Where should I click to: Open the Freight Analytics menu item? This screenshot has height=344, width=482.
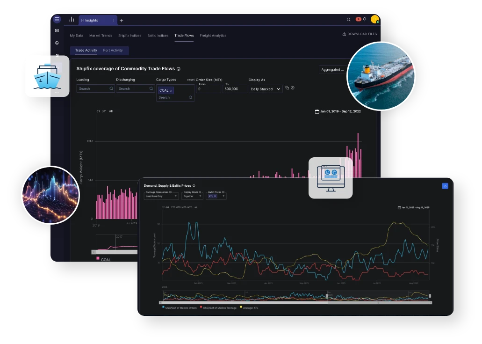pos(213,35)
